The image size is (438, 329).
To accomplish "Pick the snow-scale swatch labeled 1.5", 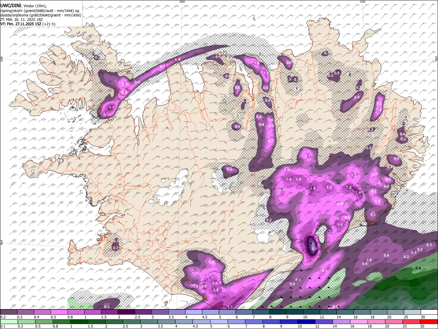I will [x=109, y=312].
